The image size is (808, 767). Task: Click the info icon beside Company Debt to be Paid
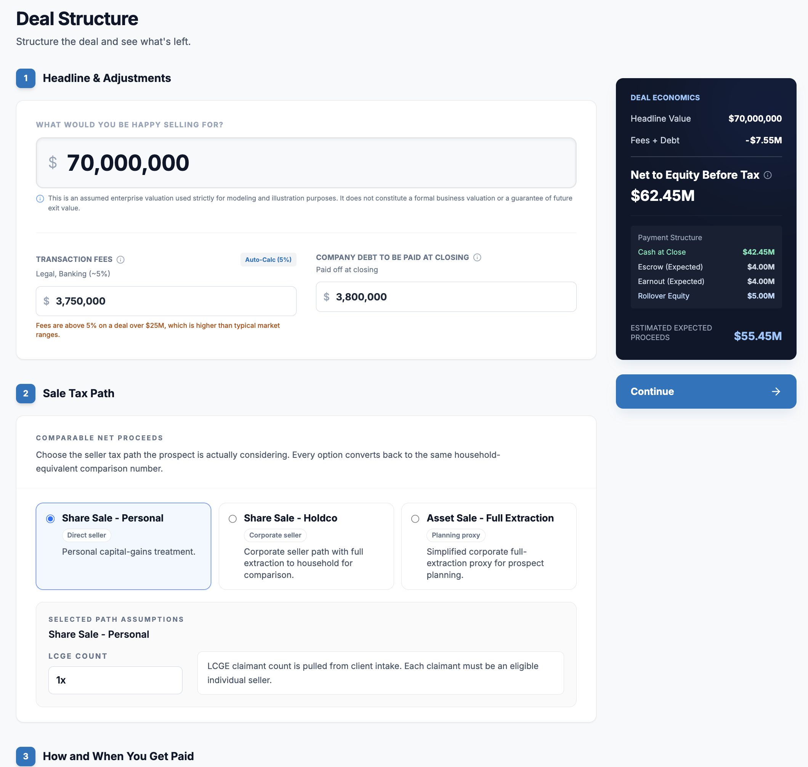(x=477, y=257)
